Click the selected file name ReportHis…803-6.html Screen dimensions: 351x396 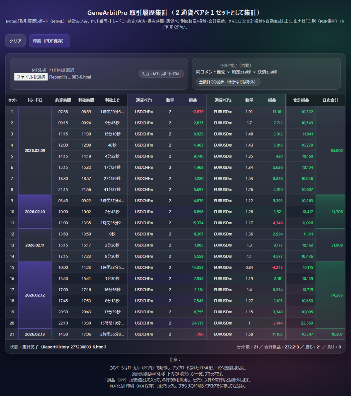[x=70, y=77]
